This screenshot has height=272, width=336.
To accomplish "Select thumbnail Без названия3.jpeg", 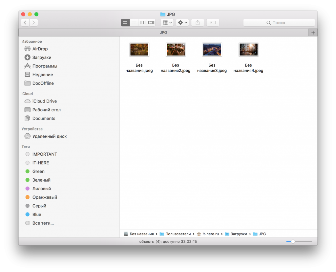I will [x=212, y=50].
